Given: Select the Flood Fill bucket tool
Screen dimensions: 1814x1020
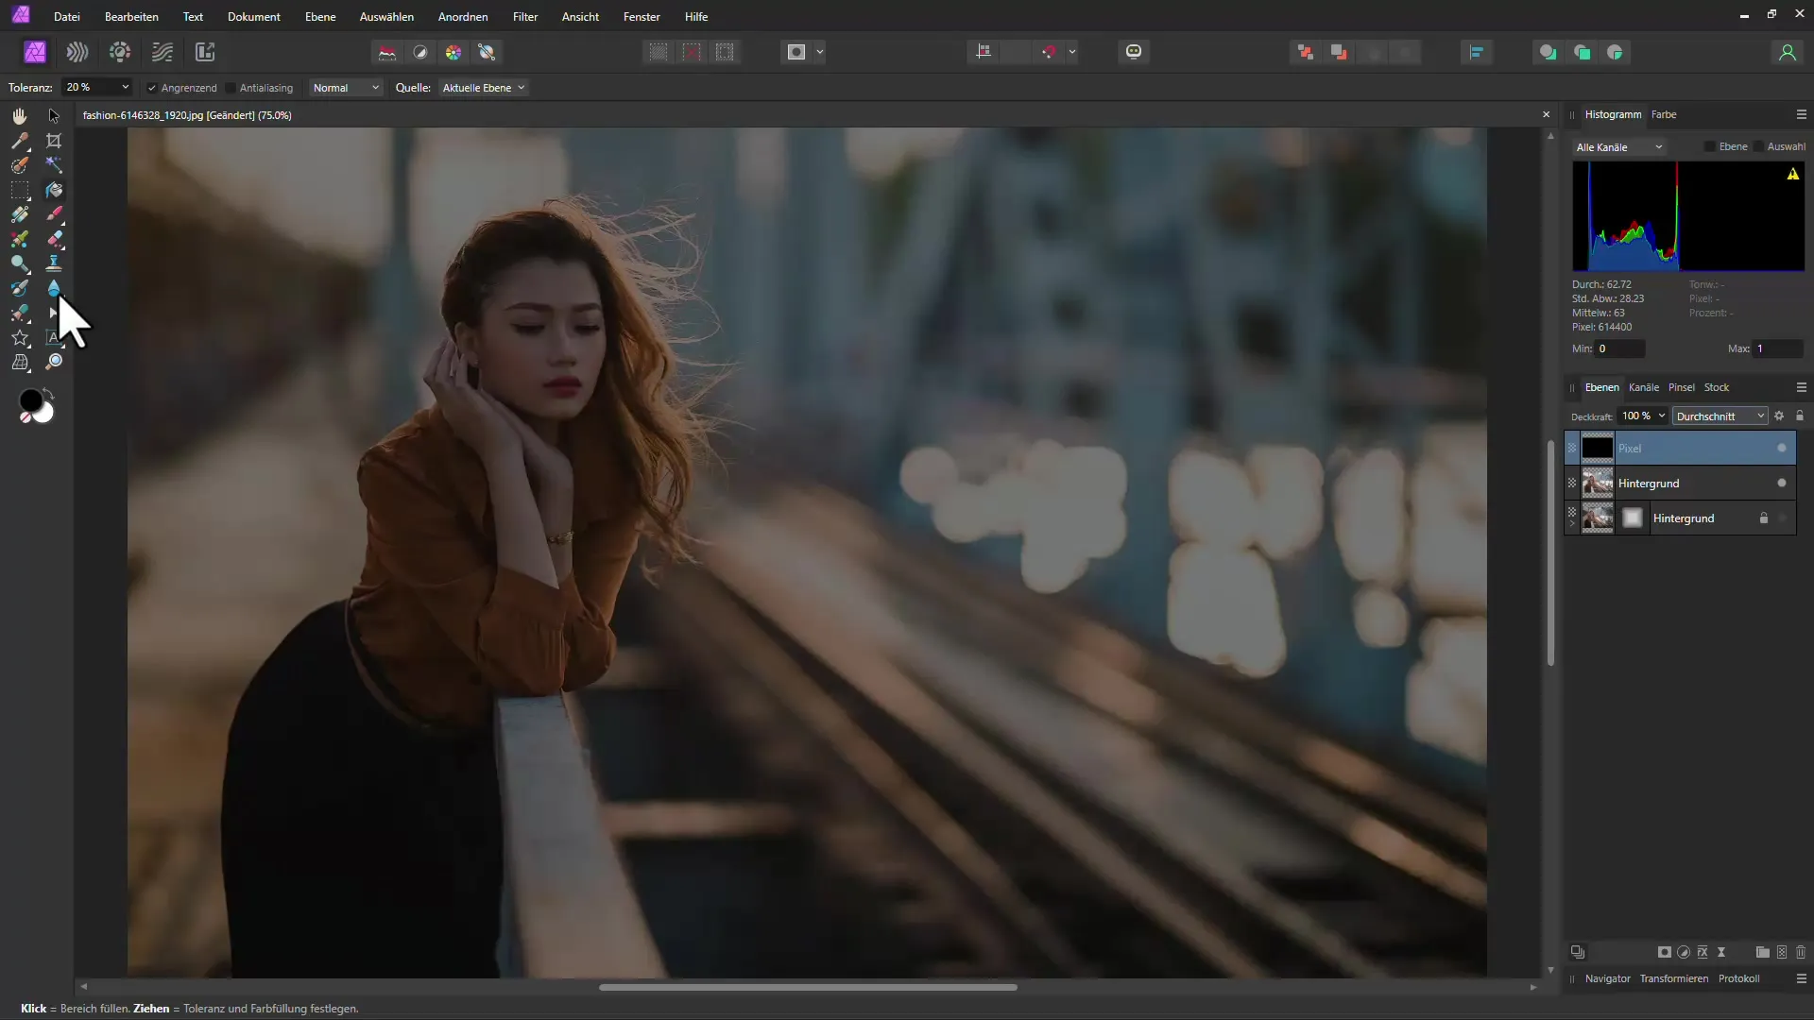Looking at the screenshot, I should [x=54, y=190].
